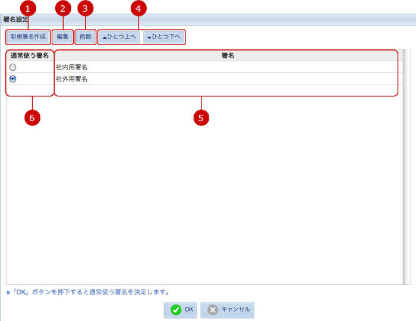The image size is (416, 321).
Task: Click the vertical scrollbar of signature list
Action: 406,166
